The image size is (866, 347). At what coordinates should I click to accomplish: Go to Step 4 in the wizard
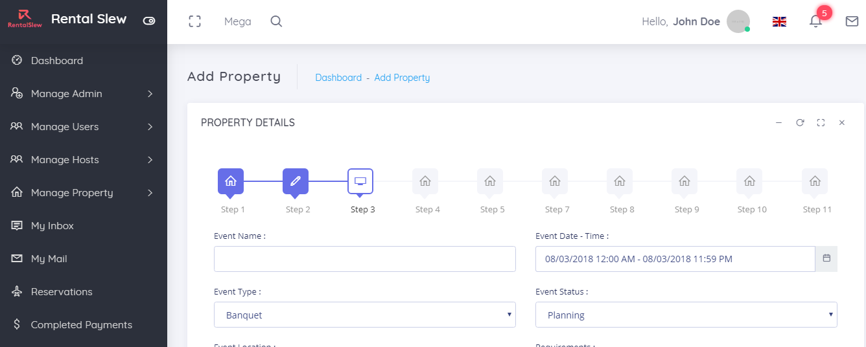[425, 181]
